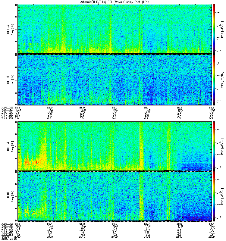Click the yellow vertical band near 2115 in the THC B∥ panel
The height and width of the screenshot is (241, 226).
141,196
